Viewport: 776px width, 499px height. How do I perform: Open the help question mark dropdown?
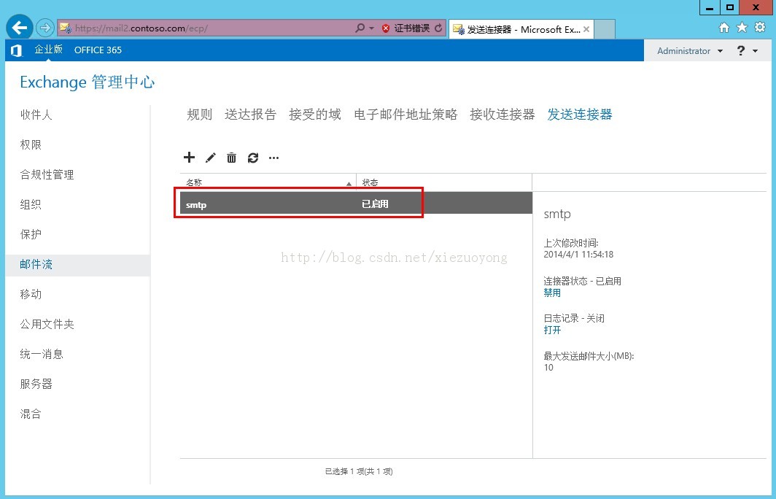(x=747, y=51)
